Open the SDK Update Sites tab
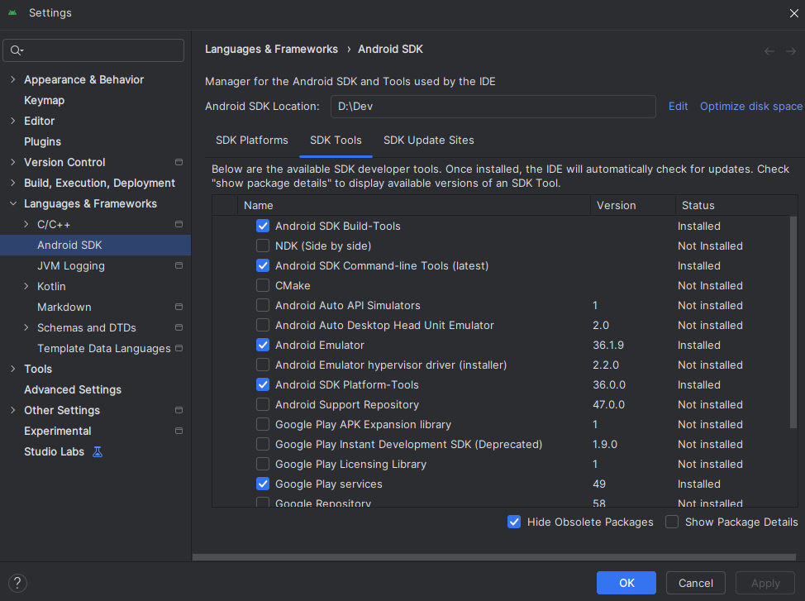This screenshot has width=805, height=601. [428, 140]
